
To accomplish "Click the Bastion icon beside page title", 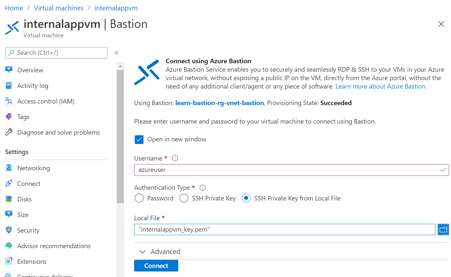I will [12, 28].
